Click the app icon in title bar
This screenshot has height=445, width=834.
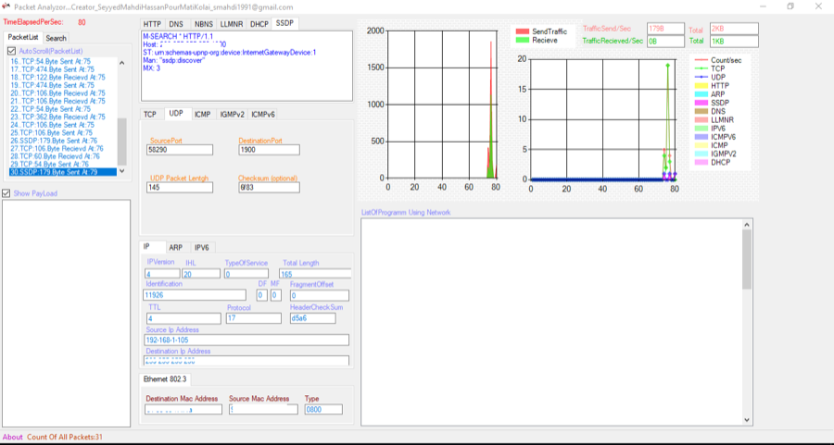[6, 6]
